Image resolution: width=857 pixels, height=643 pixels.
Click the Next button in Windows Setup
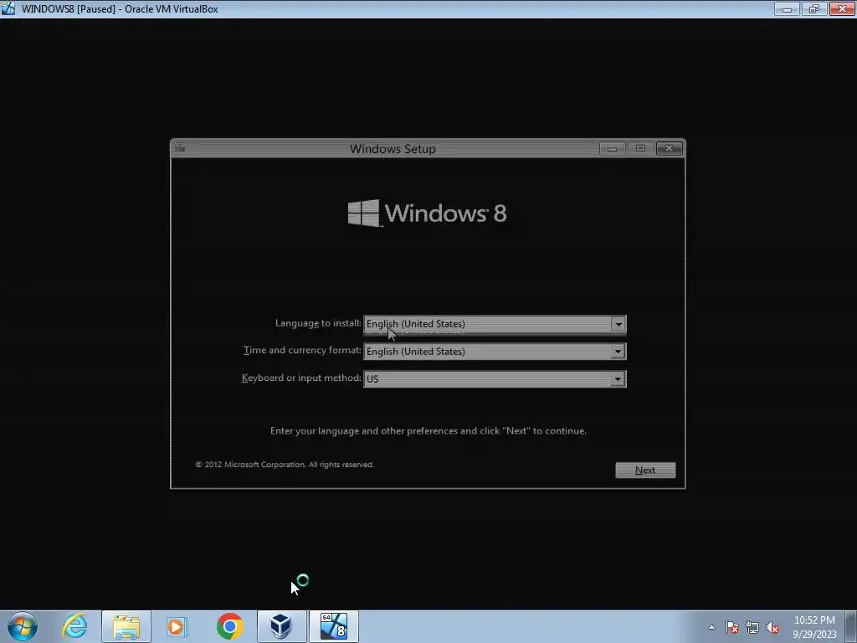[645, 471]
